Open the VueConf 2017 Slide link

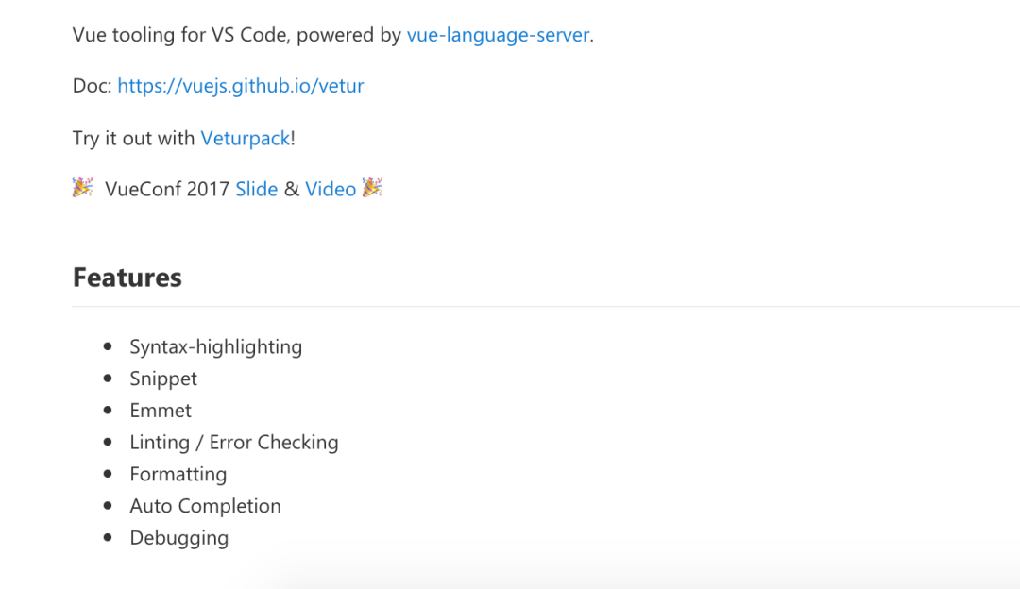click(x=257, y=190)
